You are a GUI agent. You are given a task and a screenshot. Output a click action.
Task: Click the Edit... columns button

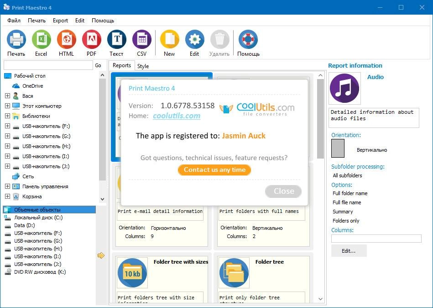(x=349, y=251)
